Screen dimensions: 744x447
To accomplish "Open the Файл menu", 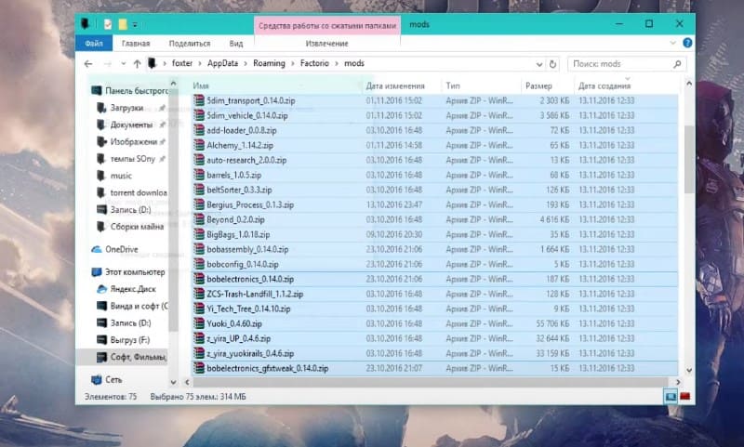I will pyautogui.click(x=93, y=43).
